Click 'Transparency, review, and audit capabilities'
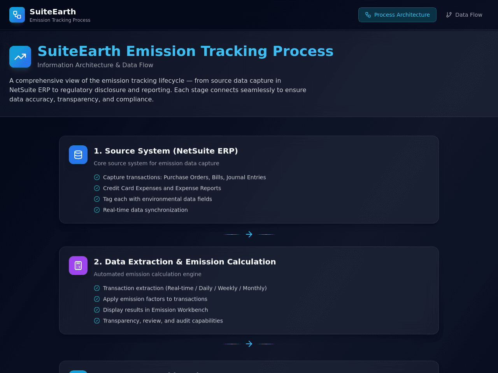The height and width of the screenshot is (373, 498). pyautogui.click(x=163, y=321)
